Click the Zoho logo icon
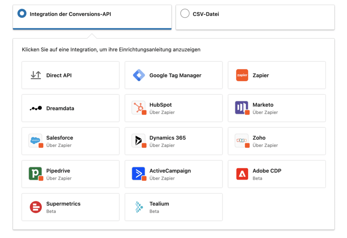Viewport: 347px width, 238px height. [x=242, y=141]
